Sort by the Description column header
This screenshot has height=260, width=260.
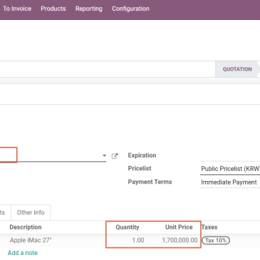point(26,227)
